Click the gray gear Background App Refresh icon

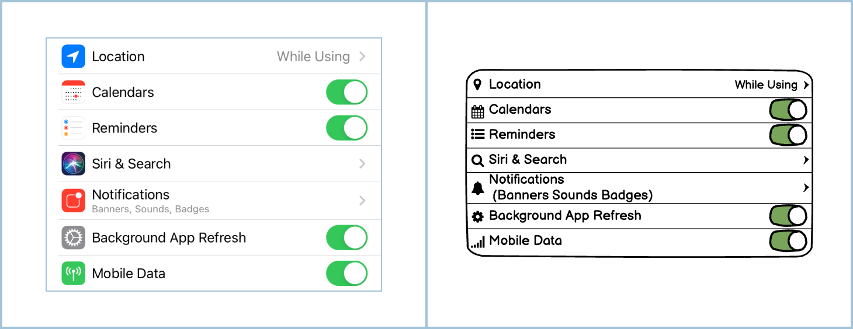(x=73, y=238)
